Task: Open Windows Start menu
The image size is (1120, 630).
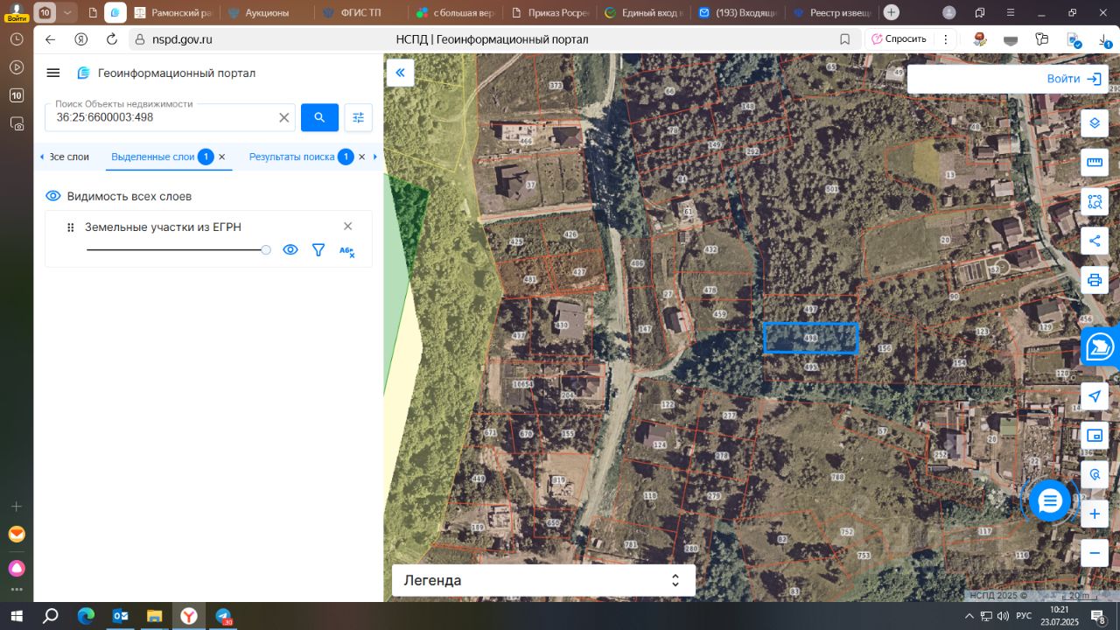Action: (x=17, y=617)
